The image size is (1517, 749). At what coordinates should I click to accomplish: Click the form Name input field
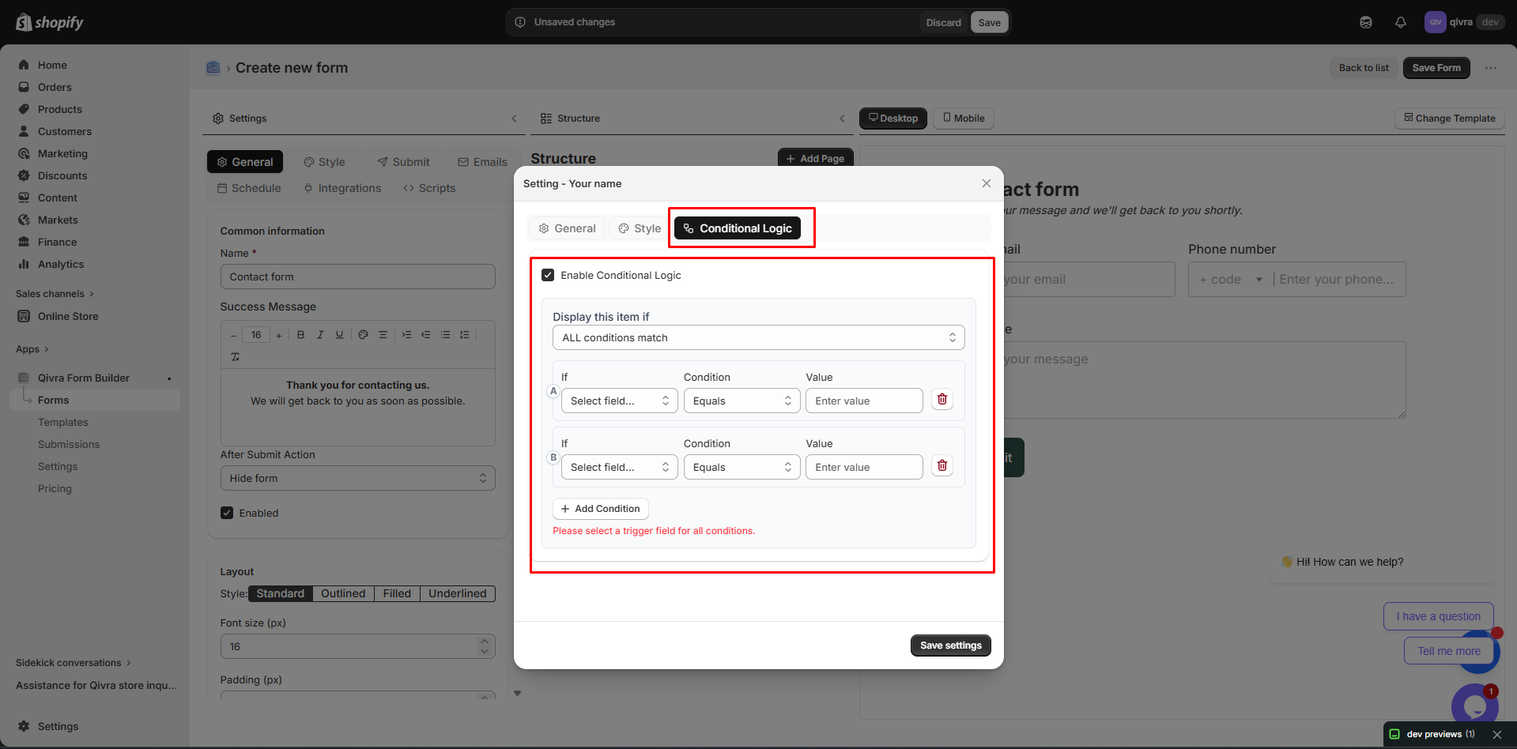[x=358, y=277]
